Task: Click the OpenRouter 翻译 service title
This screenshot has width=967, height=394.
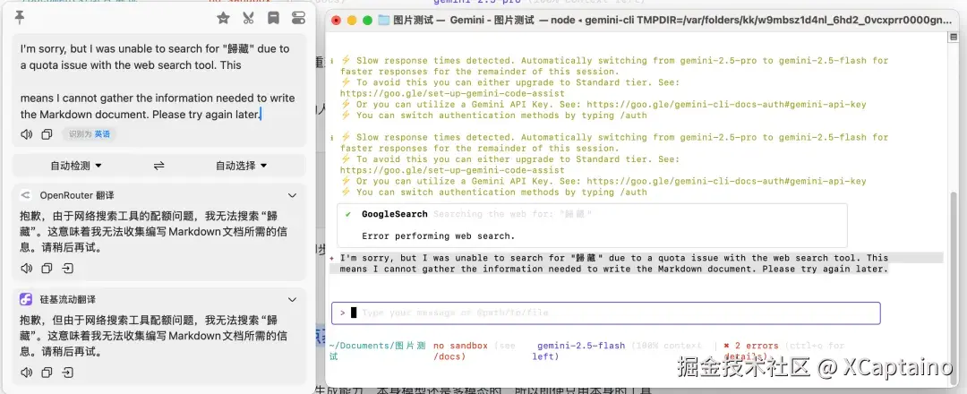Action: pos(76,195)
